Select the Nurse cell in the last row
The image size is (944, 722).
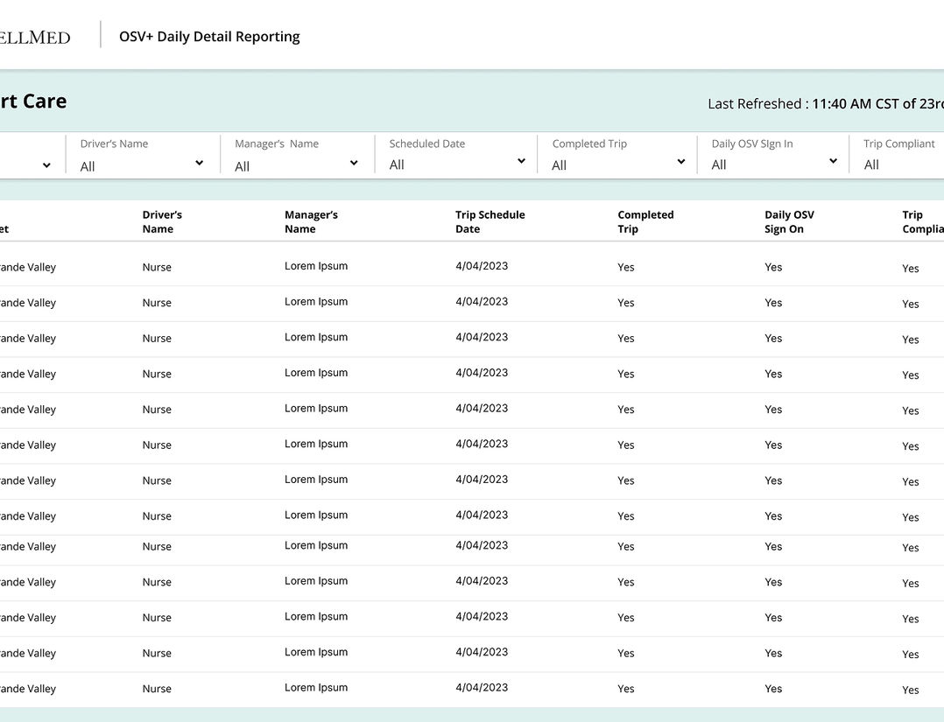157,689
